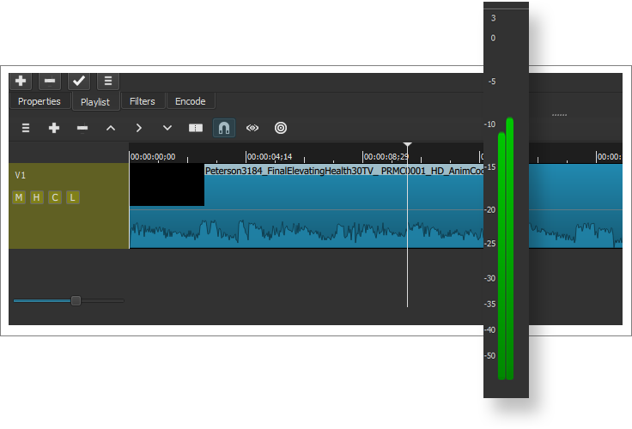Click the timeline ripple delete (minus) icon
Image resolution: width=632 pixels, height=429 pixels.
tap(82, 128)
